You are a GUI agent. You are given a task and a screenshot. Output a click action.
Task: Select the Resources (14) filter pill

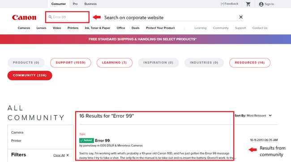click(x=250, y=62)
